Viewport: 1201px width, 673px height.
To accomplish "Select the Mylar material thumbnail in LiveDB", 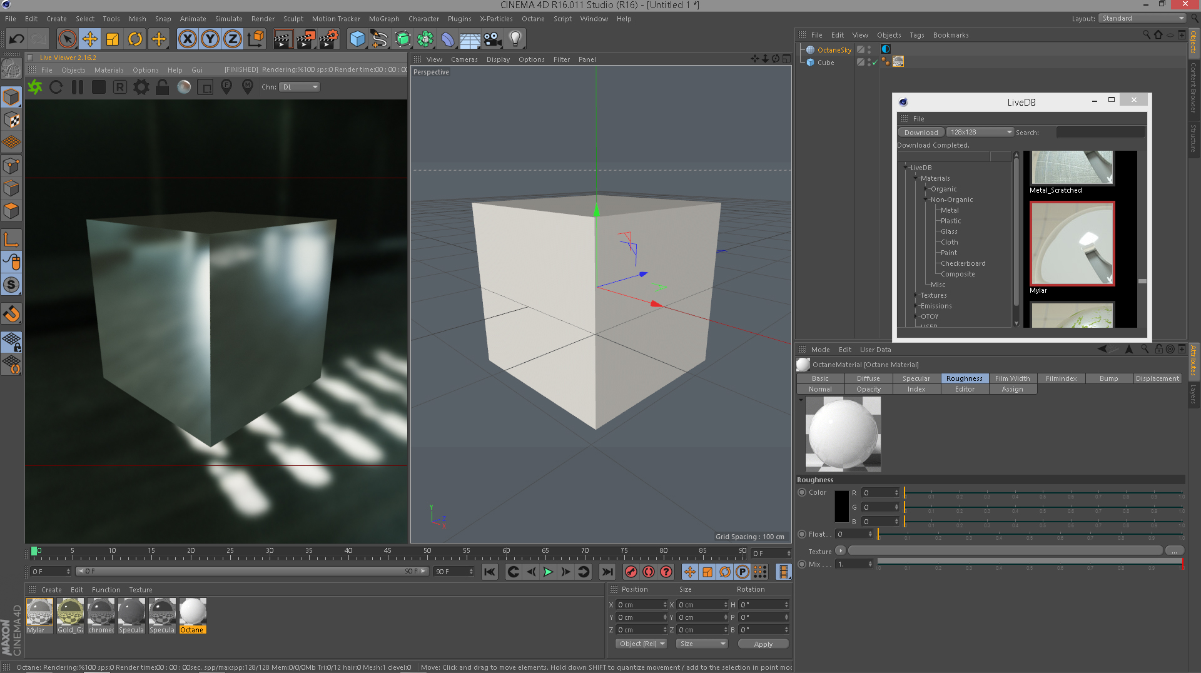I will [1072, 244].
